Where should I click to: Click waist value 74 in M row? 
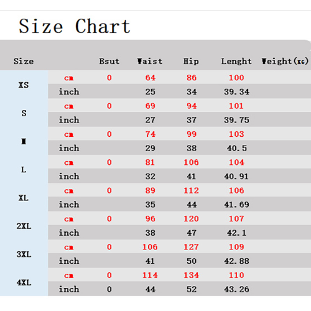click(151, 134)
